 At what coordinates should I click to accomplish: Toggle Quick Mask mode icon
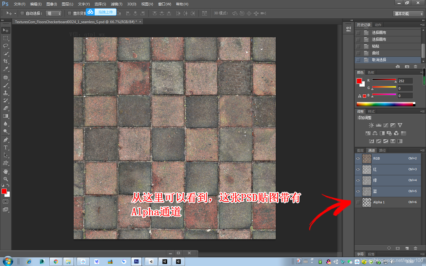pyautogui.click(x=6, y=202)
